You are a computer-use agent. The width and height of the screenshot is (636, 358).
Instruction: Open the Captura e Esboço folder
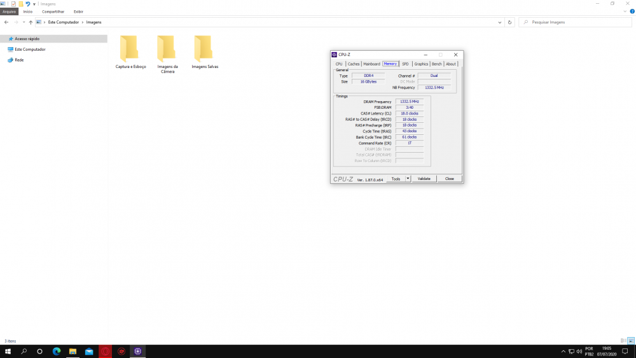tap(130, 50)
